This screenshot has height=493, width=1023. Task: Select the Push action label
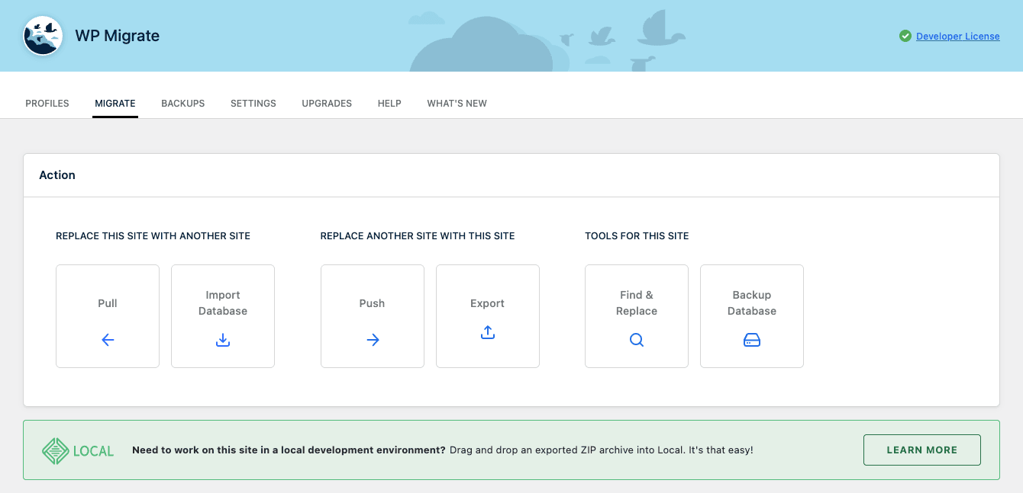point(372,303)
